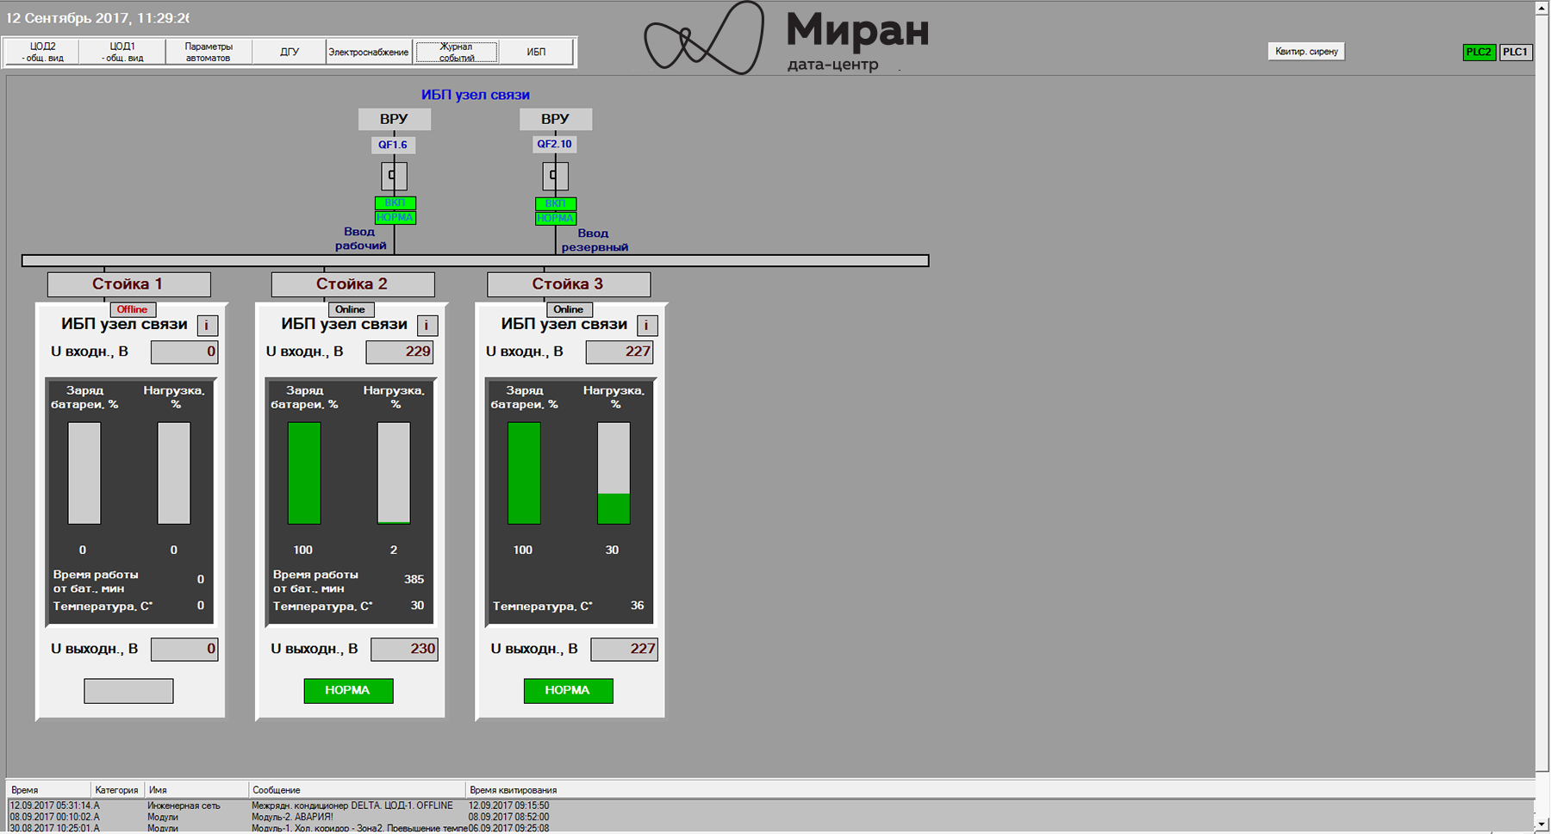Image resolution: width=1551 pixels, height=834 pixels.
Task: Click battery charge bar of Стойка 1
Action: pos(84,473)
